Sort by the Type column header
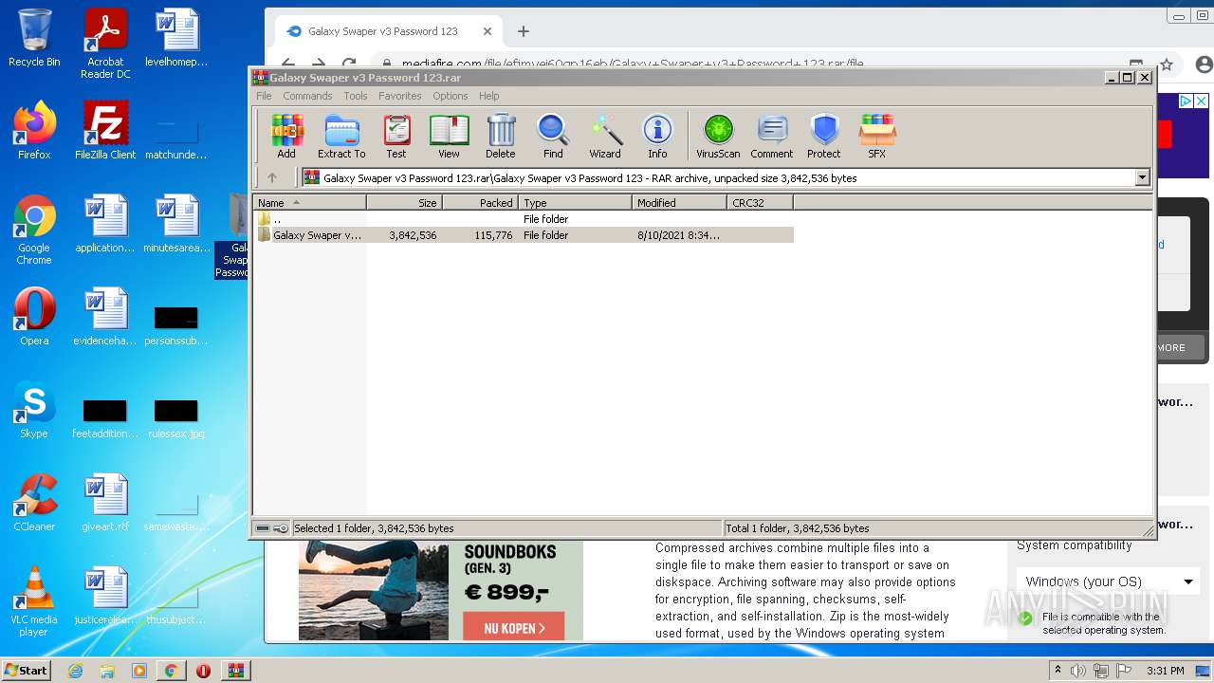This screenshot has height=683, width=1214. pos(576,202)
